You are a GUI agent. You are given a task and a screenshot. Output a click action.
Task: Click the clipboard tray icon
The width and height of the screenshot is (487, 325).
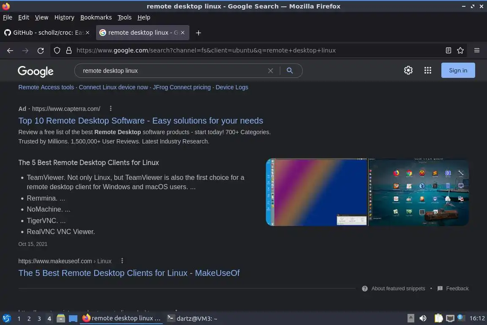tap(438, 319)
